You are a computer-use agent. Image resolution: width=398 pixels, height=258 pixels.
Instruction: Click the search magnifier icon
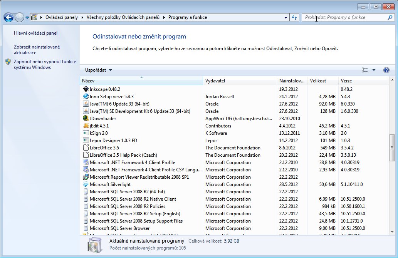390,17
